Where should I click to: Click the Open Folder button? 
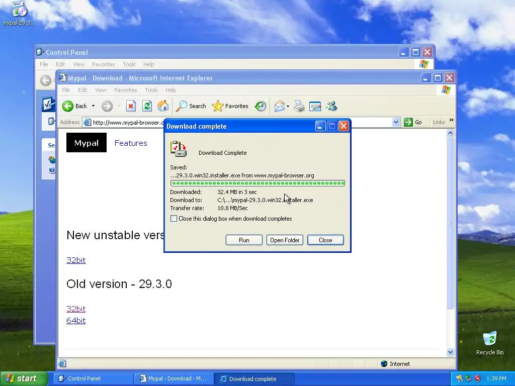click(x=285, y=240)
